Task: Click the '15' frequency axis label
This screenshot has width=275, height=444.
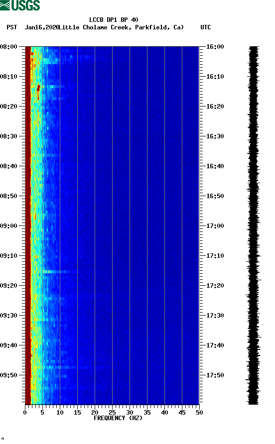Action: click(x=77, y=413)
